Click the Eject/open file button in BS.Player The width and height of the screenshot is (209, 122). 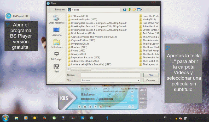(101, 107)
